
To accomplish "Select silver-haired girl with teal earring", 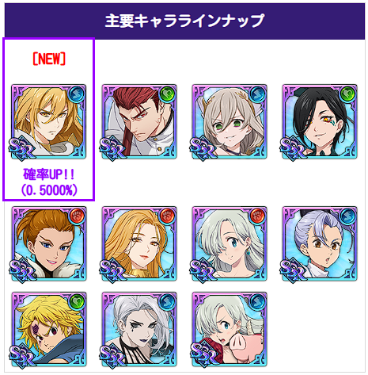I will point(230,244).
